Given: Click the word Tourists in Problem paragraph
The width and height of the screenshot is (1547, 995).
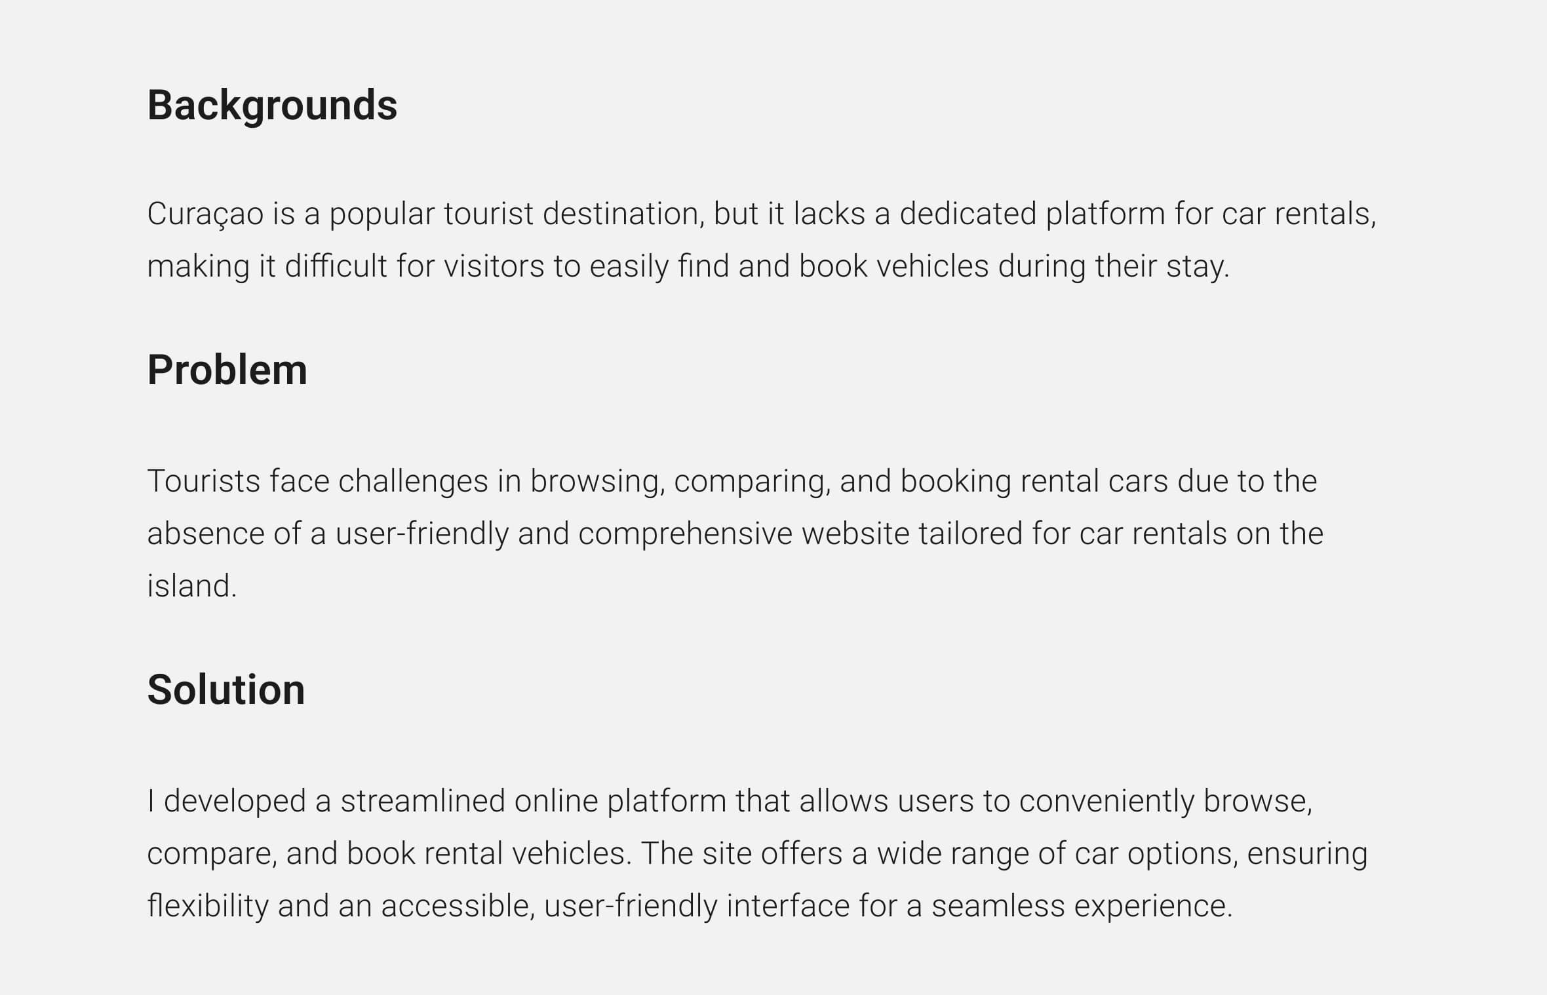Looking at the screenshot, I should 204,481.
